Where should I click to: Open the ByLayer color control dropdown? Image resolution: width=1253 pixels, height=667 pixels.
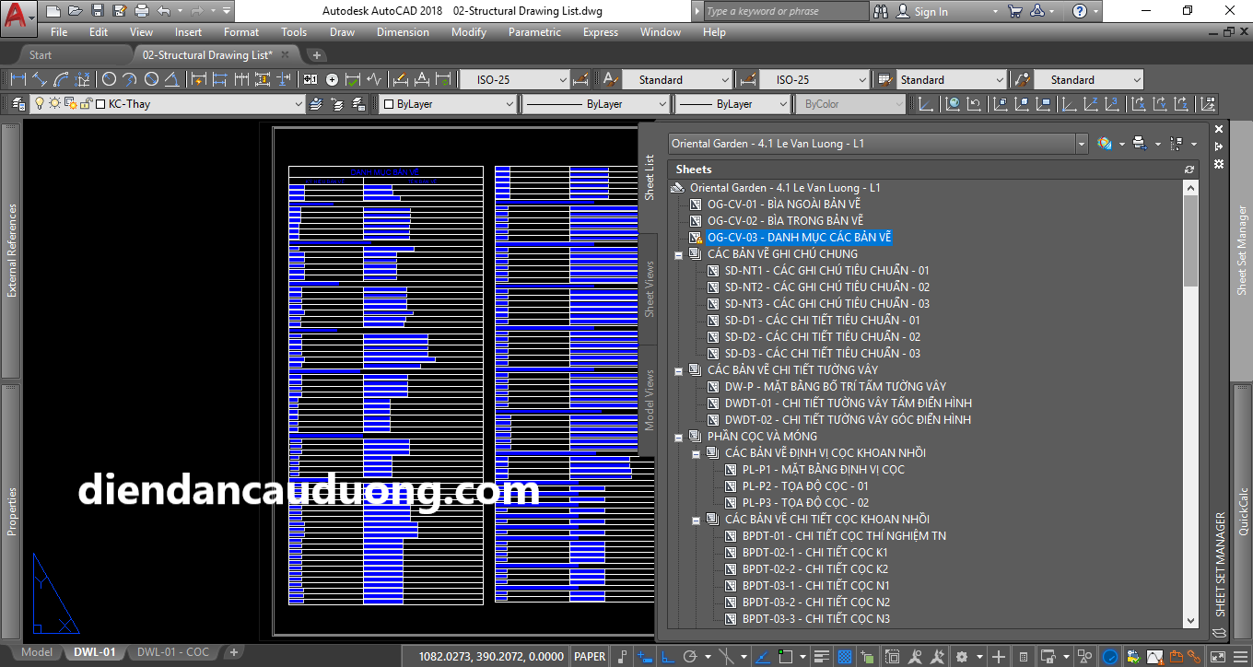pos(509,104)
